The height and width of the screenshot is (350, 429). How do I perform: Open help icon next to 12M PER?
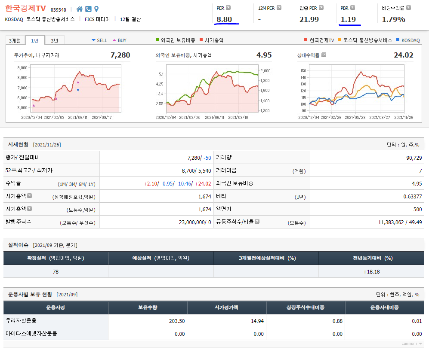pyautogui.click(x=279, y=8)
